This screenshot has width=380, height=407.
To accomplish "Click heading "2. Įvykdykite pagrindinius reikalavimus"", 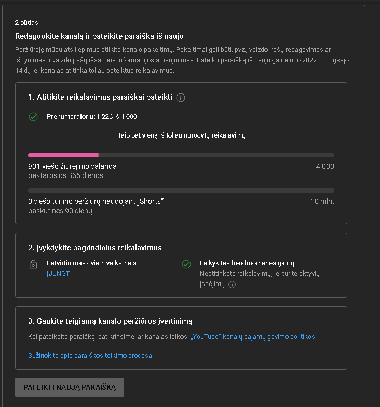I will click(95, 248).
